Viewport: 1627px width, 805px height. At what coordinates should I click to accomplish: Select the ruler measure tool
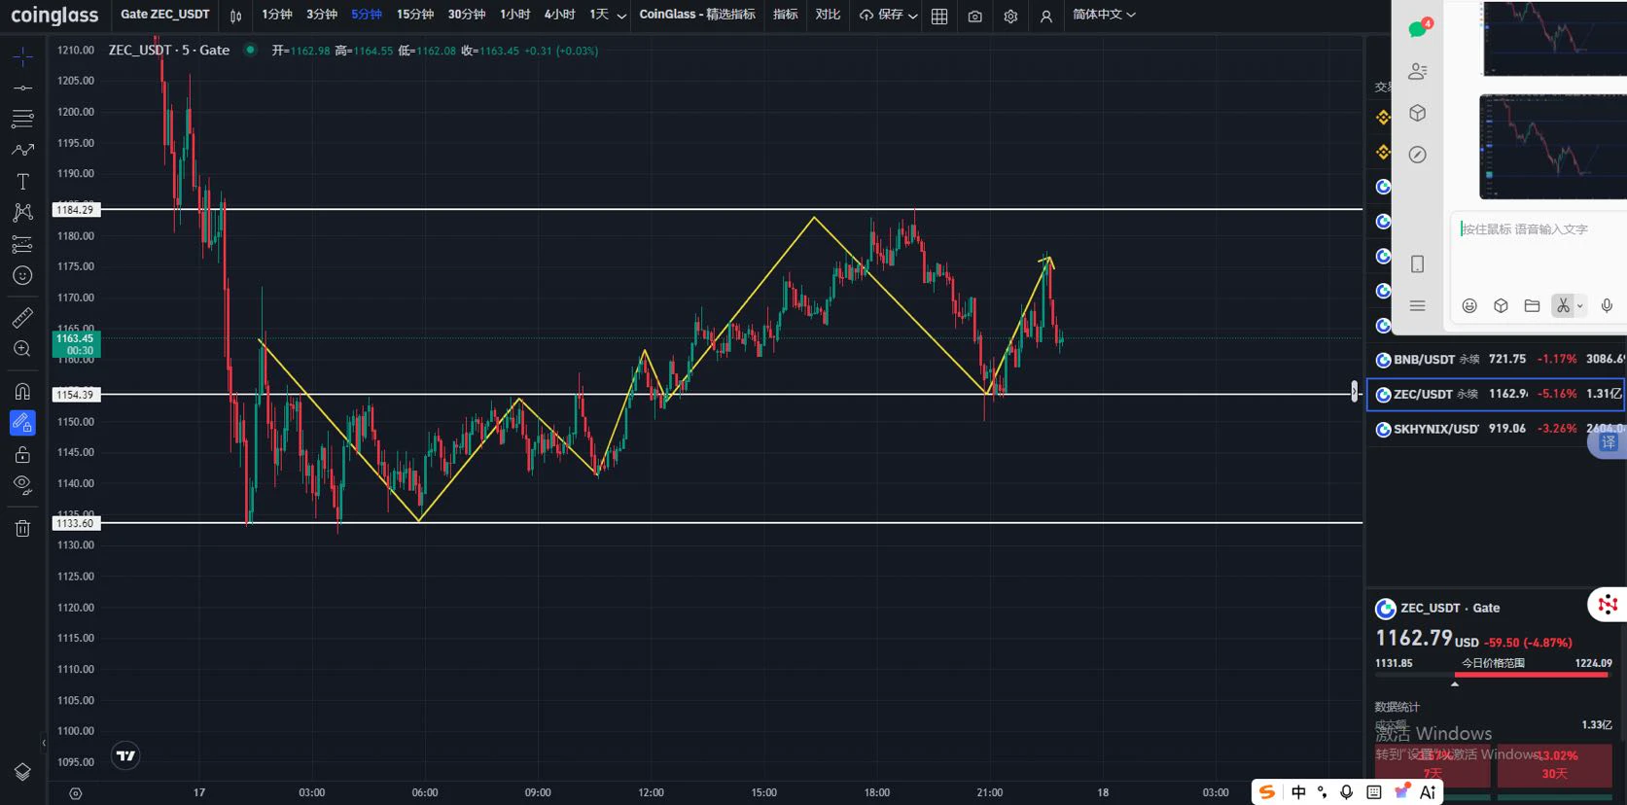click(22, 318)
